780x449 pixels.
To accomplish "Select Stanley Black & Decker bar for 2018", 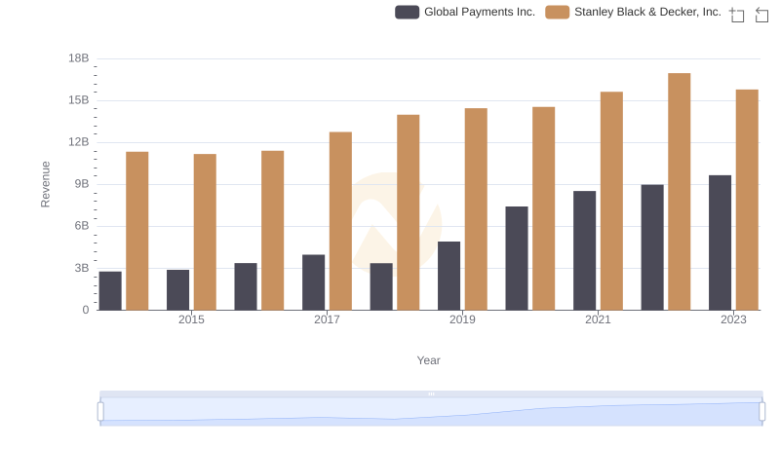I will coord(409,212).
